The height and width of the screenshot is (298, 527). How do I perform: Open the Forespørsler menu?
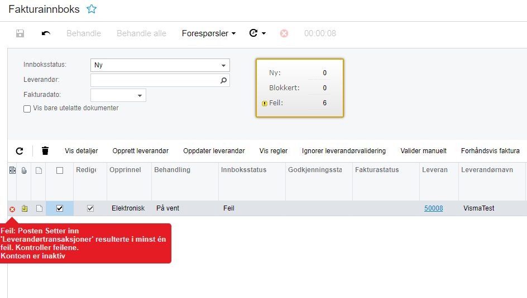coord(209,33)
